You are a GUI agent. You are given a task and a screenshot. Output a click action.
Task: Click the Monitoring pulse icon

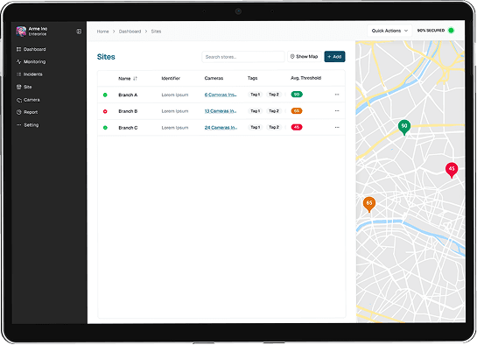tap(19, 62)
